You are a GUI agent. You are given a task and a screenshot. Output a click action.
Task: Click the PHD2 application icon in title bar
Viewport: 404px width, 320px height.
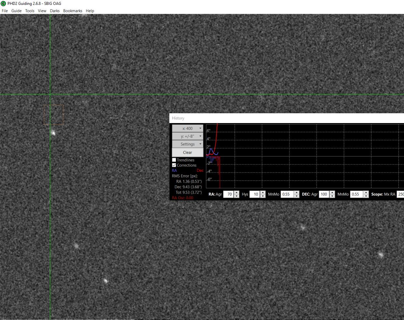[3, 3]
